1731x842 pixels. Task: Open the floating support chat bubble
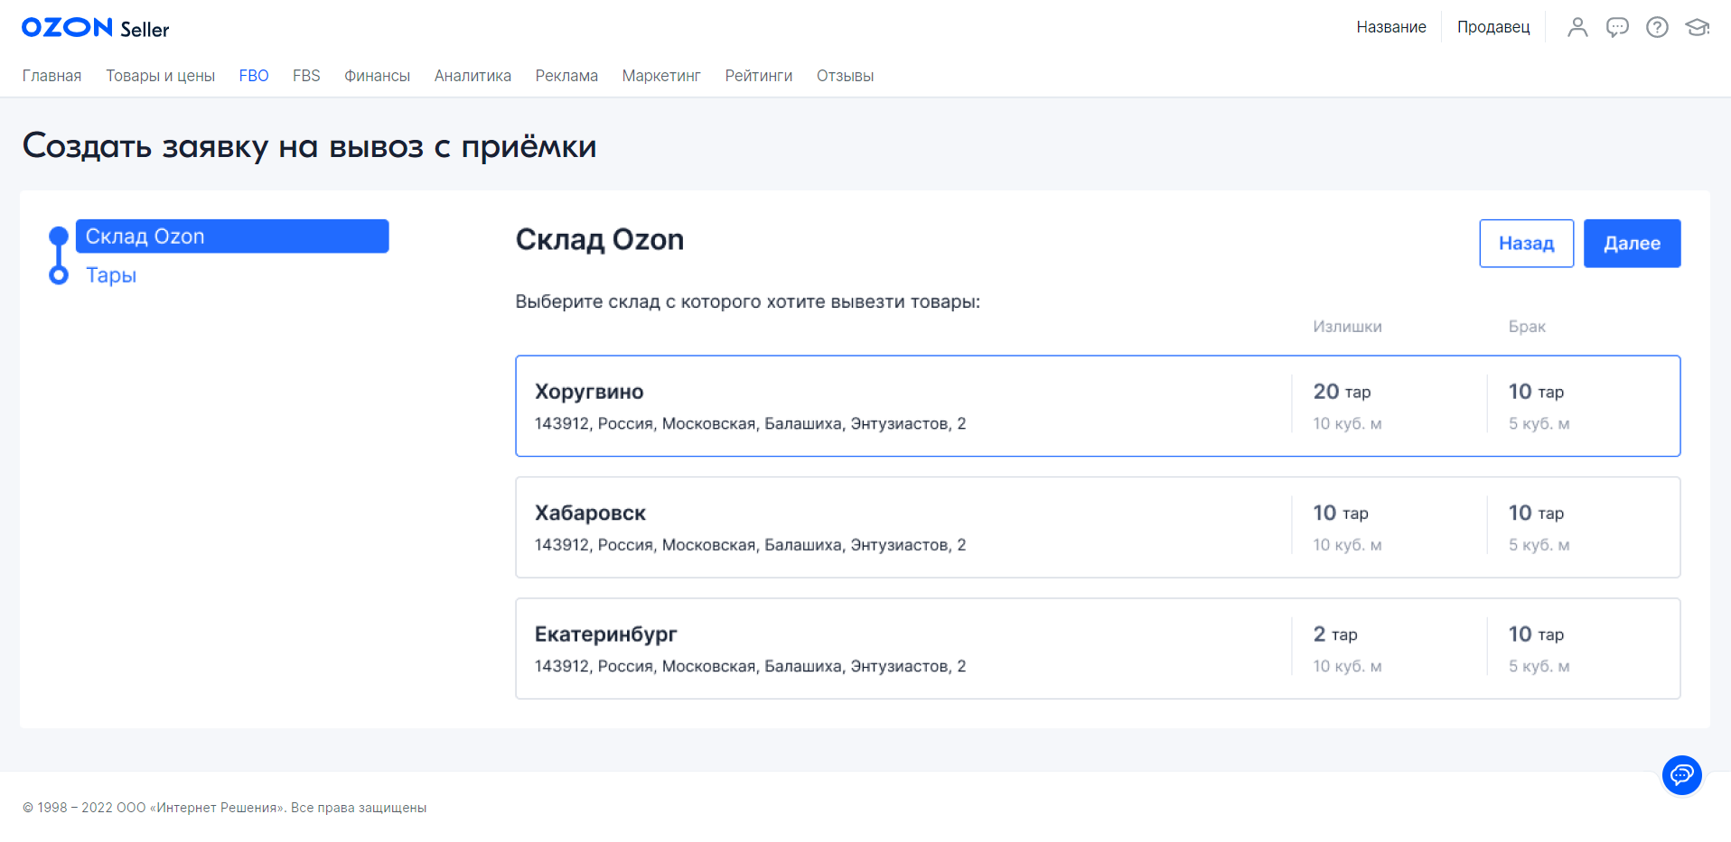tap(1681, 774)
